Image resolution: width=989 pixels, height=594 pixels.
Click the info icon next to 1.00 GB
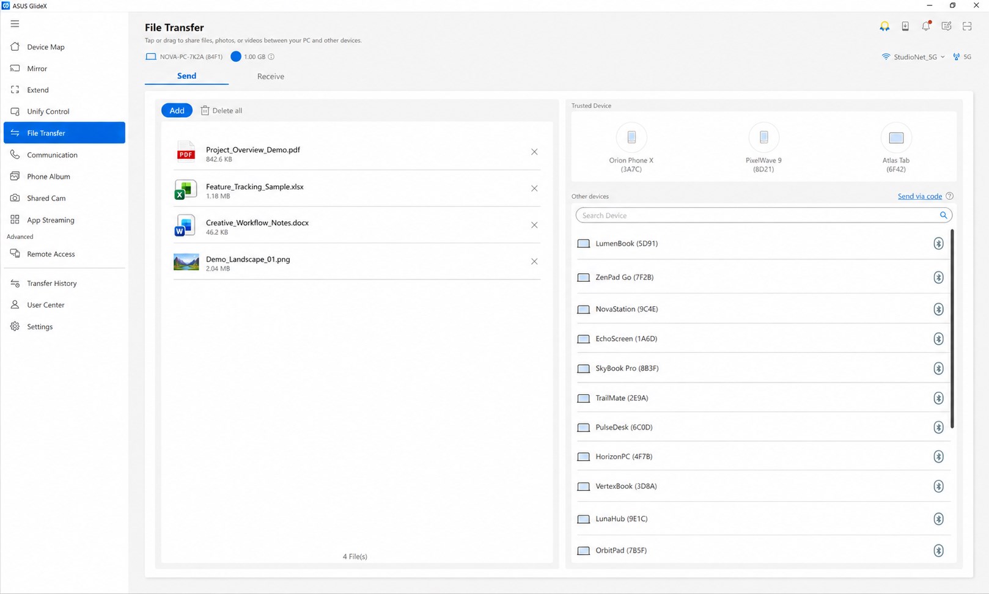[x=271, y=57]
